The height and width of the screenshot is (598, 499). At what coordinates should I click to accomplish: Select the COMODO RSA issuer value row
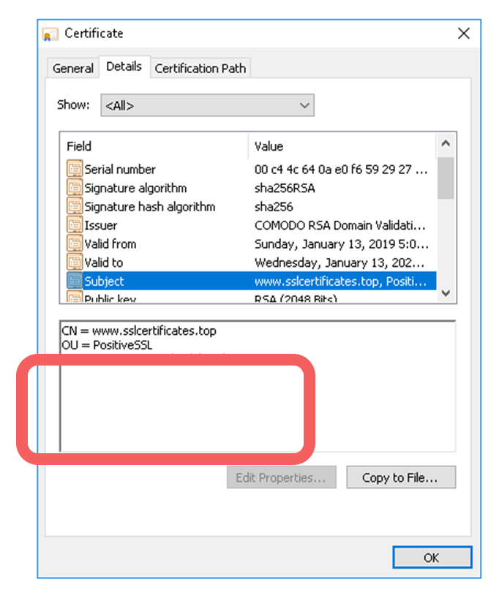pyautogui.click(x=340, y=225)
